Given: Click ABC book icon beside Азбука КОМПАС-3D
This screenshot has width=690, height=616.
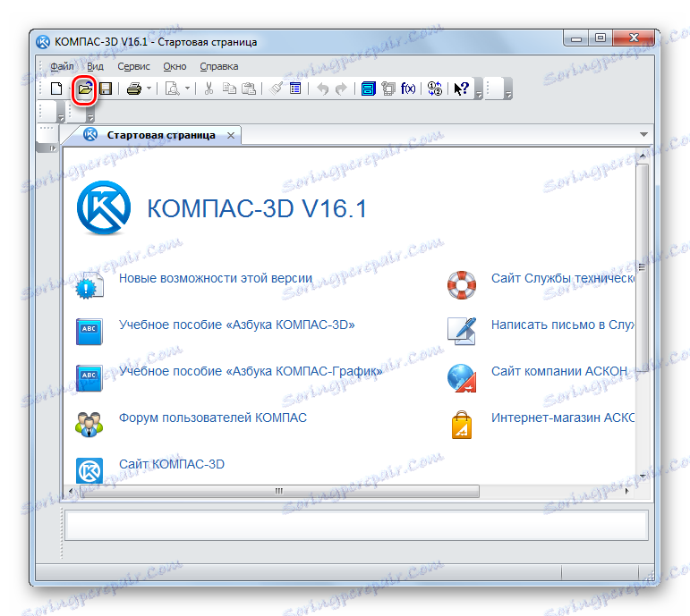Looking at the screenshot, I should [x=89, y=332].
